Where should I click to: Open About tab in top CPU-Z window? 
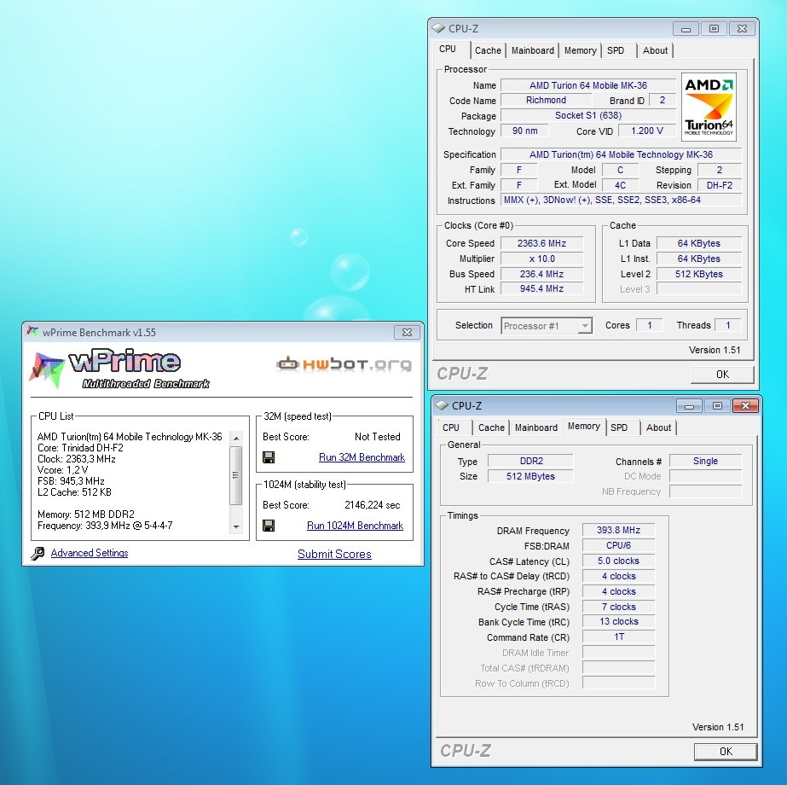click(x=655, y=50)
